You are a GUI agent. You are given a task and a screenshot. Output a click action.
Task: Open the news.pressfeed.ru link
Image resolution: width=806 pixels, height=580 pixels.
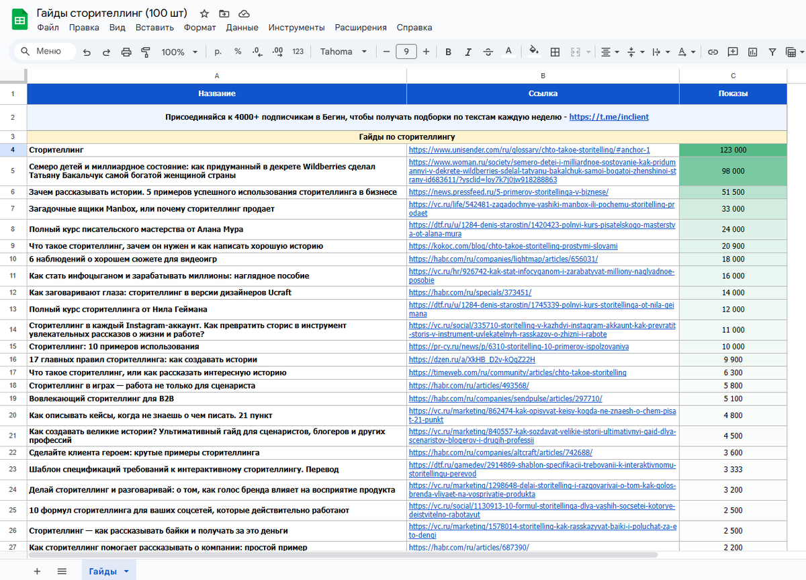coord(508,192)
